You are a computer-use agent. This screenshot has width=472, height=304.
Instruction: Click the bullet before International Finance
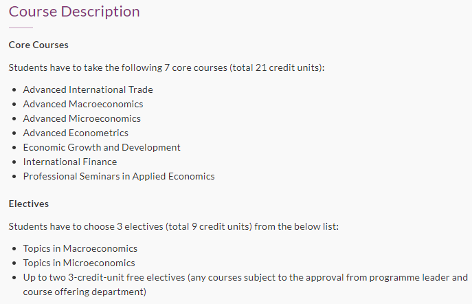(14, 162)
